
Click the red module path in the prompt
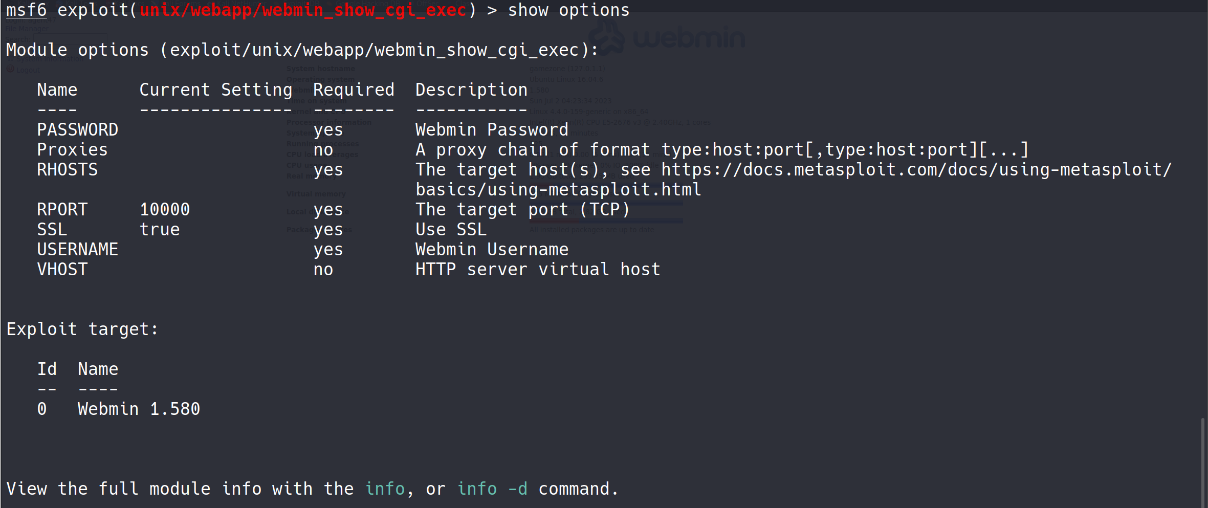303,10
